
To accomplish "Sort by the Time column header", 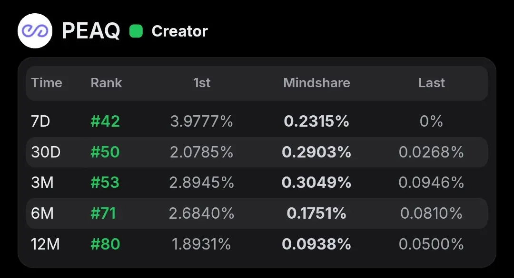I will tap(47, 83).
